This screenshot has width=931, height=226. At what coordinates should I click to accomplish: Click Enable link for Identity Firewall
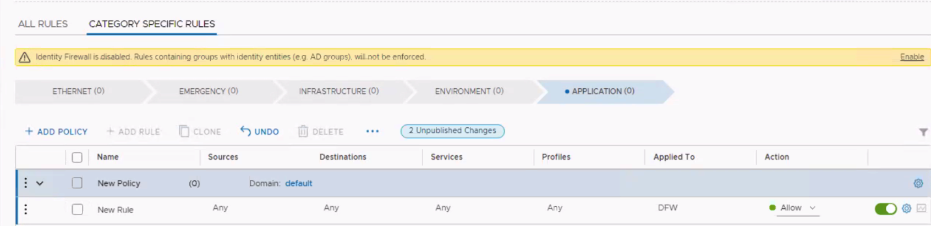point(911,57)
